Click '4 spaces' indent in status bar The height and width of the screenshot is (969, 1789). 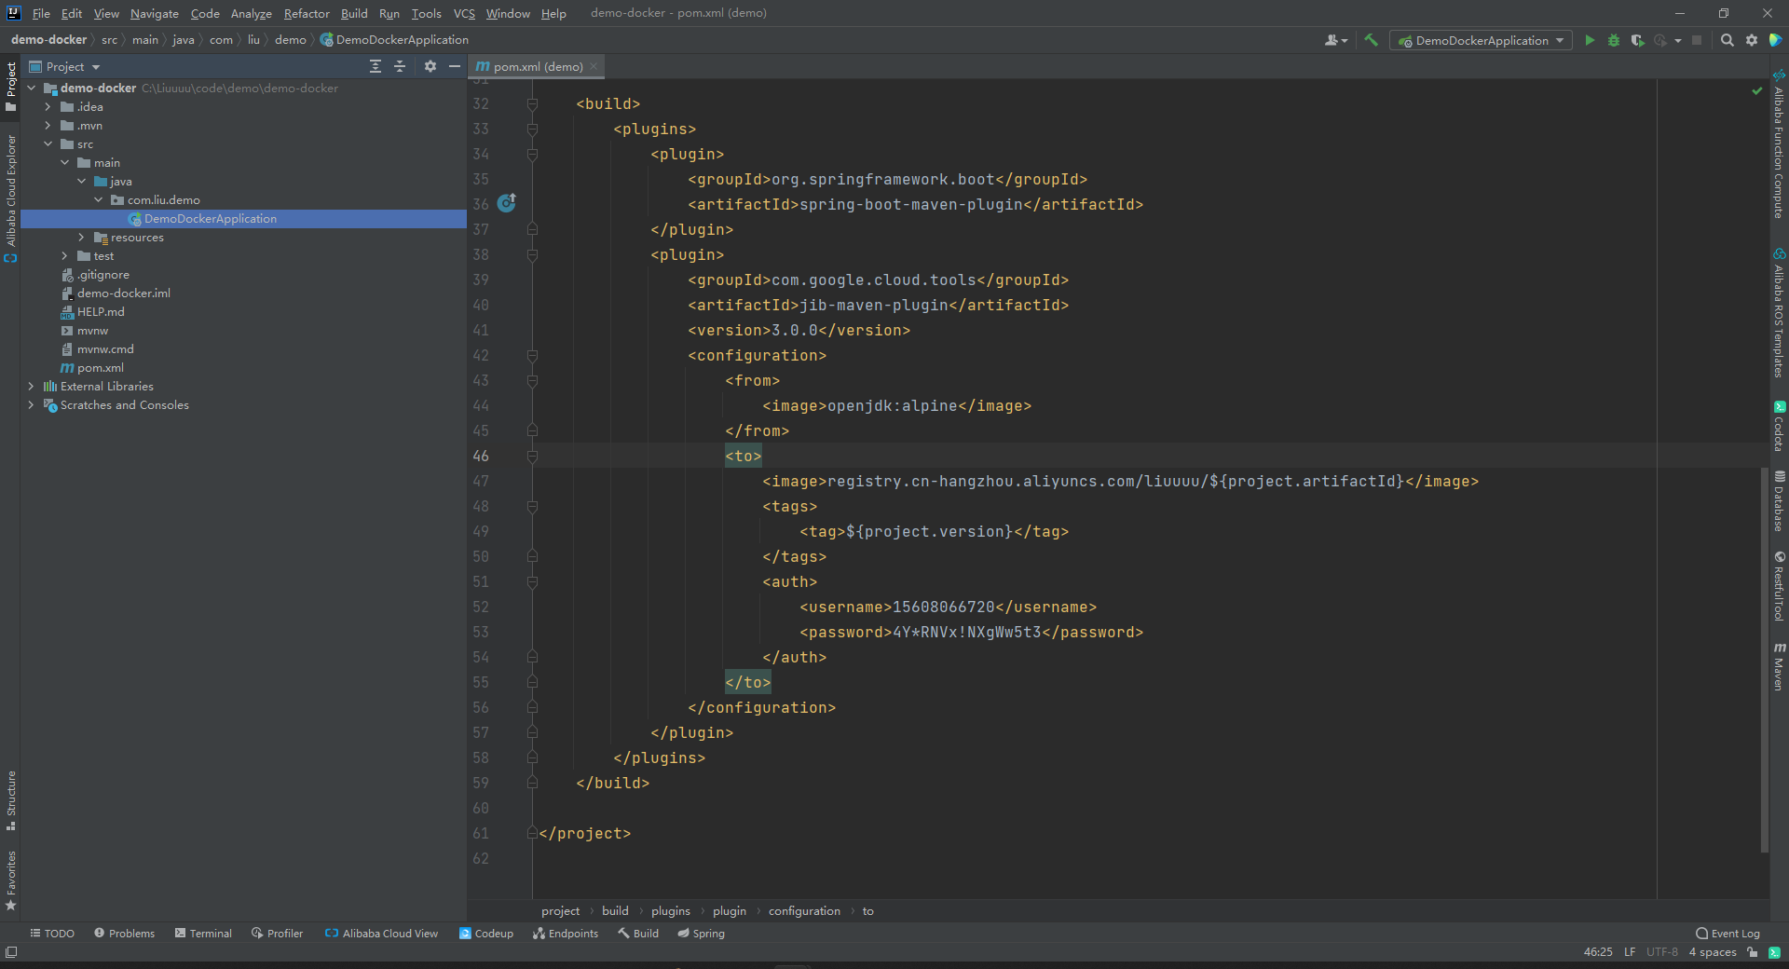(x=1713, y=952)
